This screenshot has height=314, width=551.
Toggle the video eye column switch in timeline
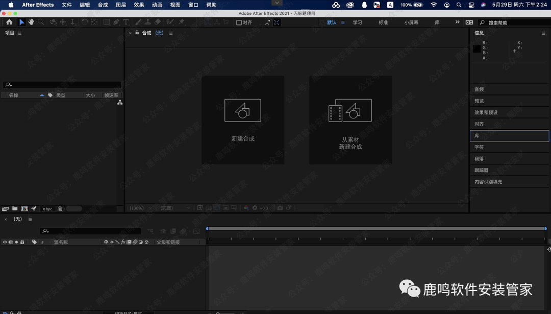5,242
